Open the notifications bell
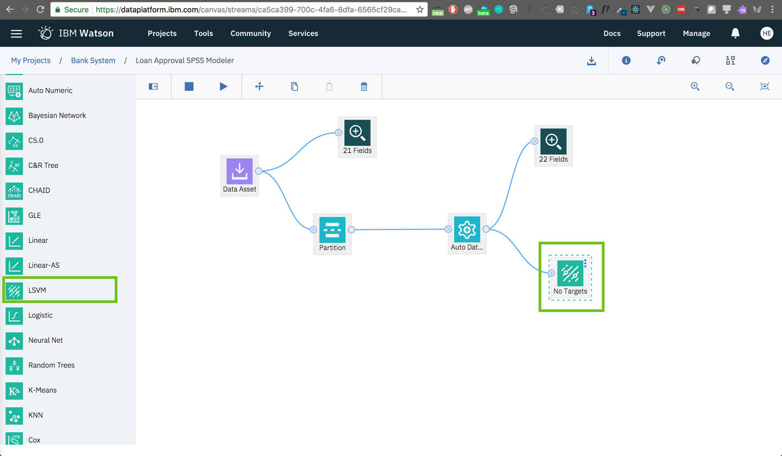Image resolution: width=782 pixels, height=456 pixels. [735, 33]
